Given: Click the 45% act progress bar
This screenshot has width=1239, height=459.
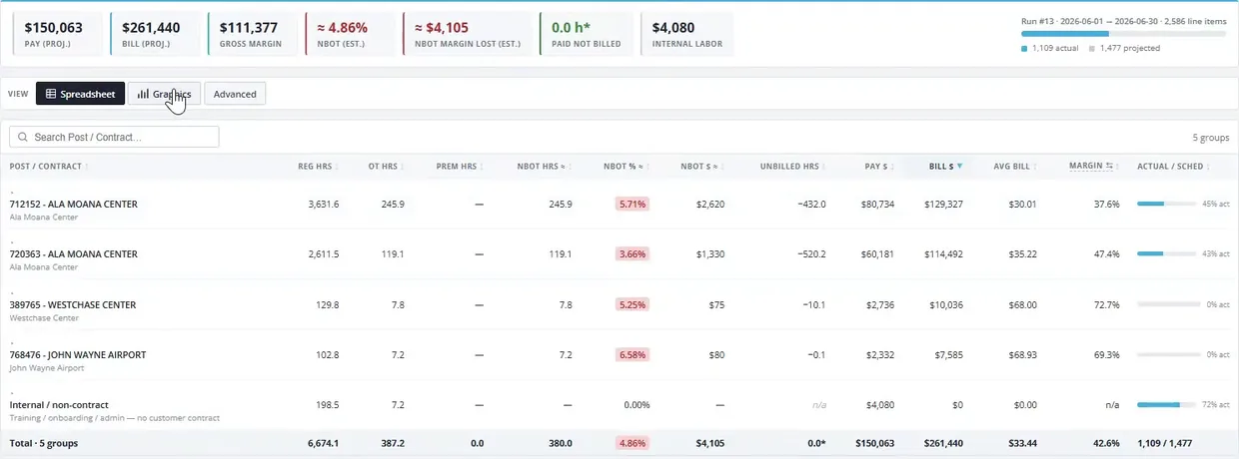Looking at the screenshot, I should (x=1167, y=204).
